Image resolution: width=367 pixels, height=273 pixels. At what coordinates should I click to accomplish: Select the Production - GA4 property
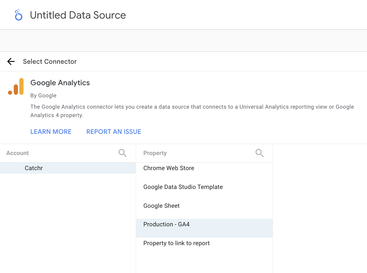click(x=166, y=224)
